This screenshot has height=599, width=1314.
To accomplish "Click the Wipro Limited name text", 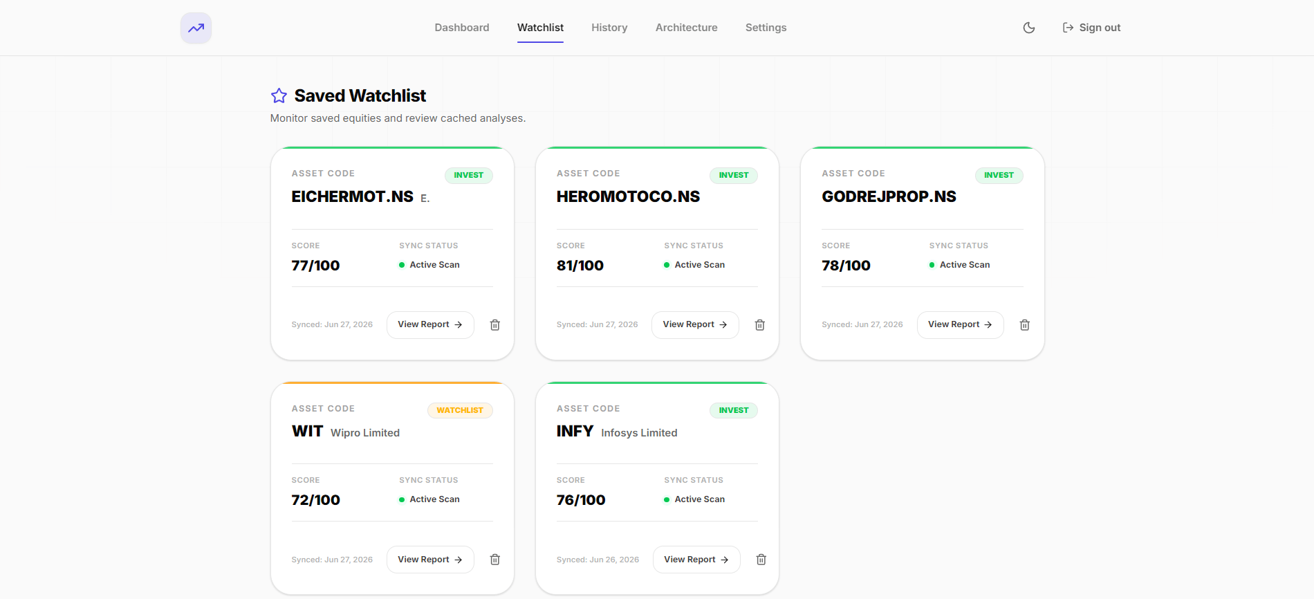I will [365, 433].
